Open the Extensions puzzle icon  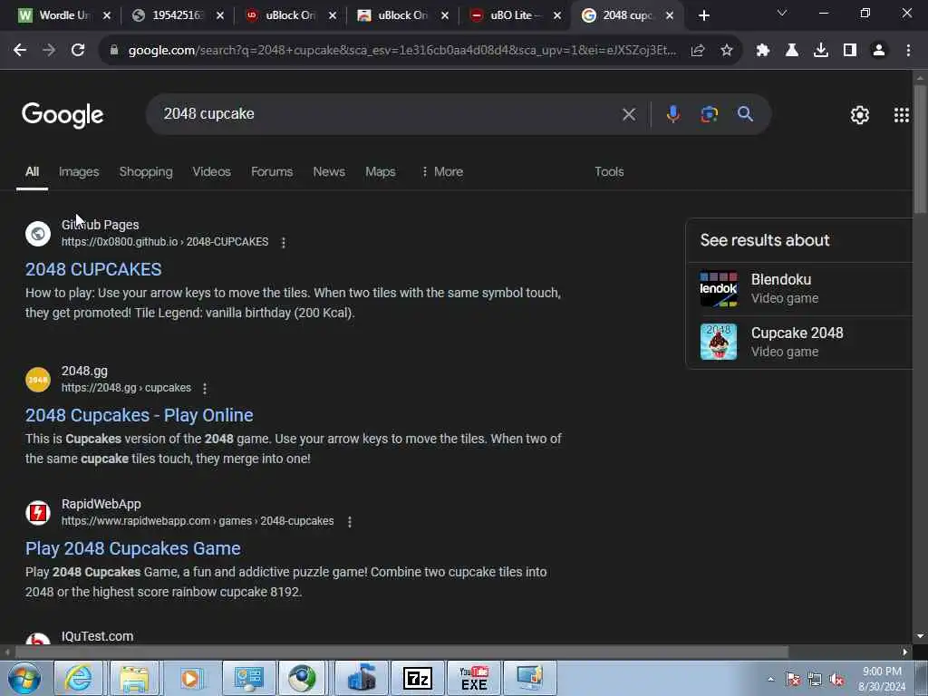[x=763, y=51]
